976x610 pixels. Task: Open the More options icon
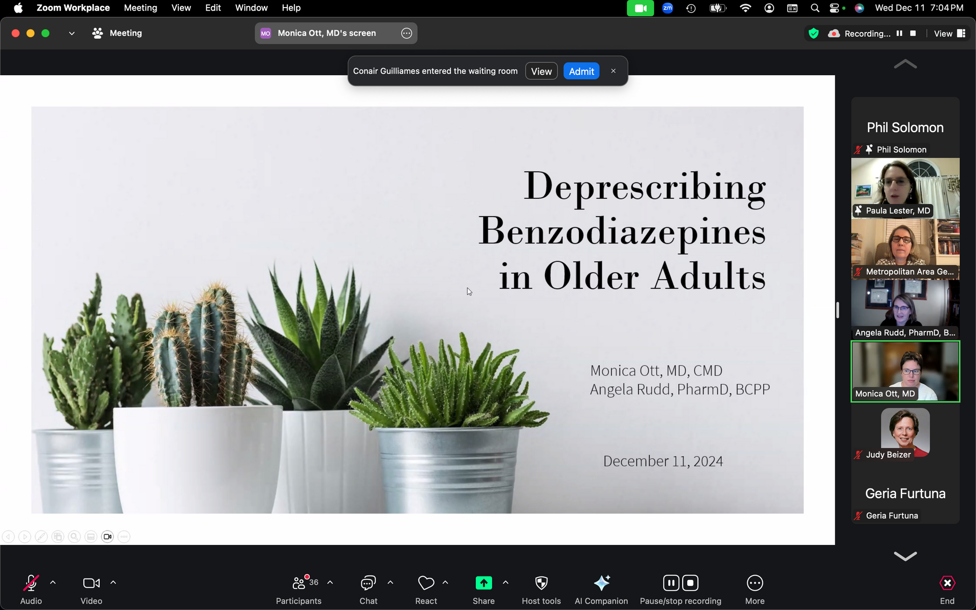click(755, 583)
